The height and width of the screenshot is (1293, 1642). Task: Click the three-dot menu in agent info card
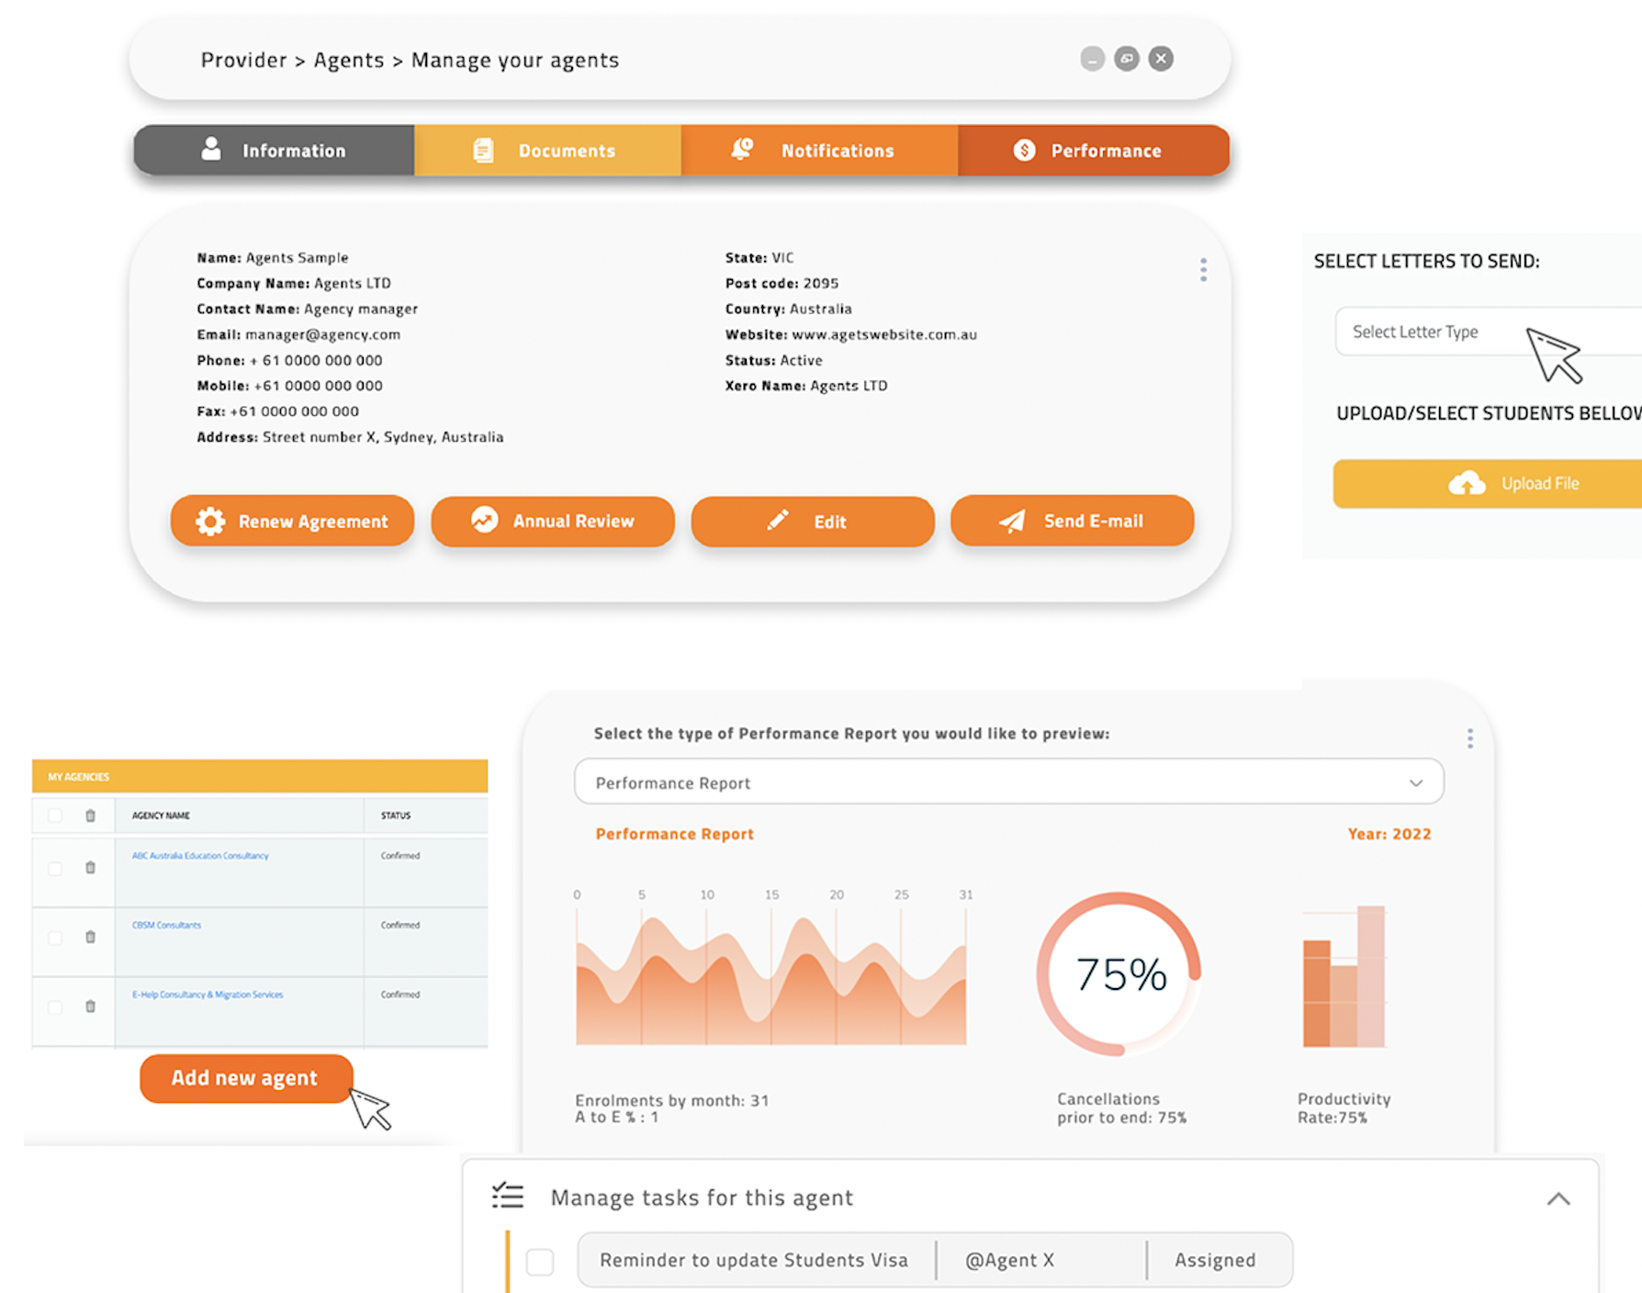point(1203,269)
